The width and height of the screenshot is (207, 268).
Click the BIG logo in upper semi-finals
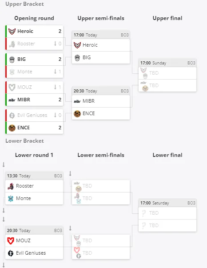[77, 58]
